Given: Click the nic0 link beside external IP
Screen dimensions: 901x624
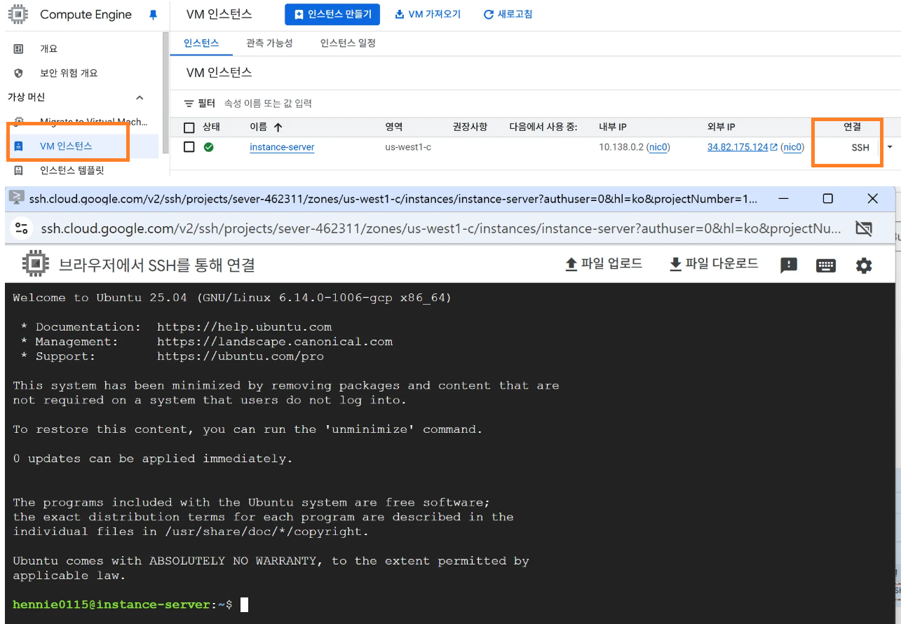Looking at the screenshot, I should pos(792,147).
